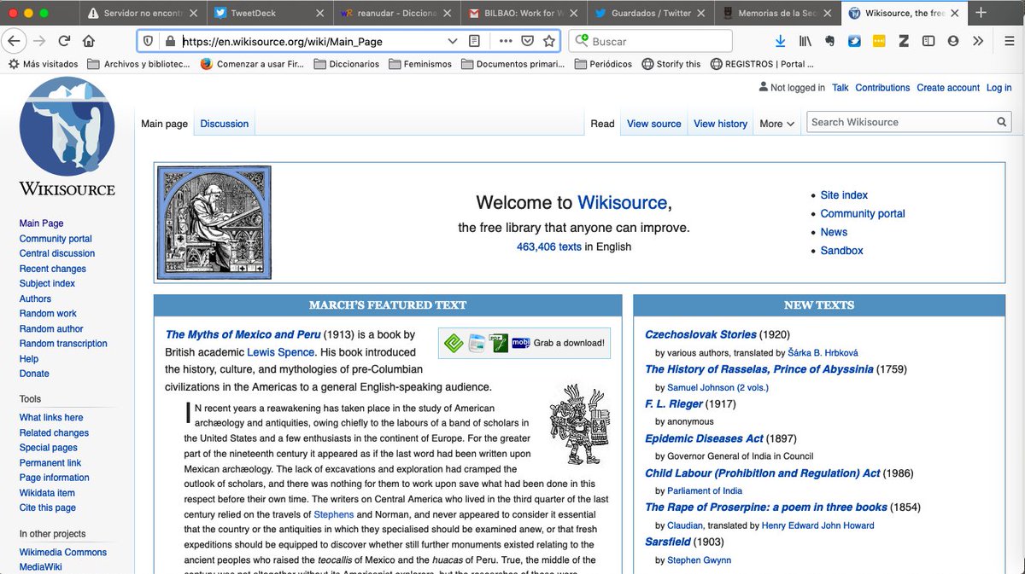The image size is (1025, 574).
Task: Open the 'Storify this' bookmarklet
Action: pyautogui.click(x=671, y=64)
